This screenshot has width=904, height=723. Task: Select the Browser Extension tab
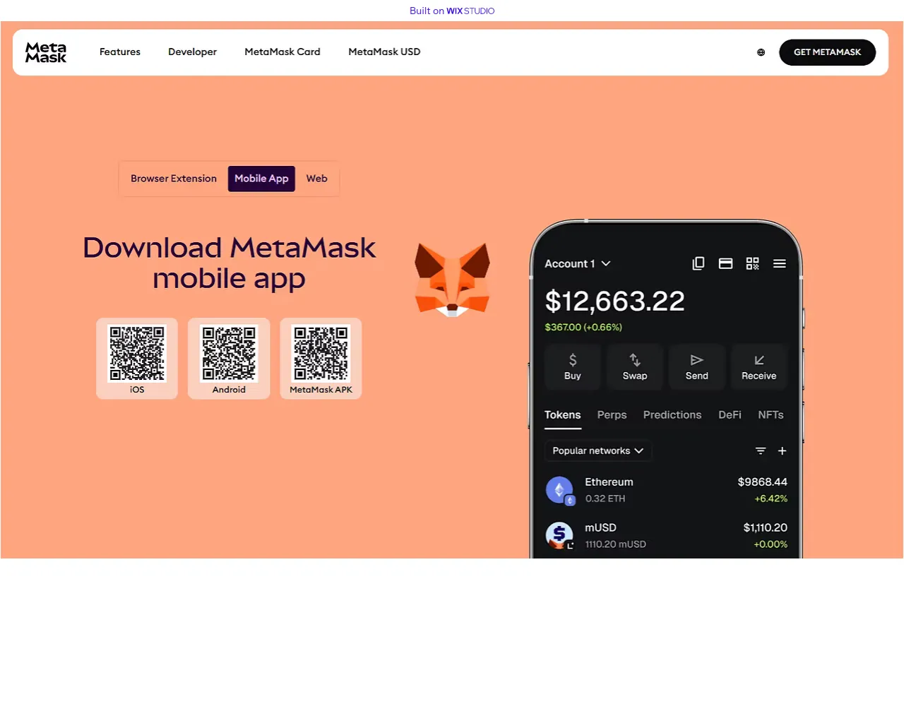point(174,179)
